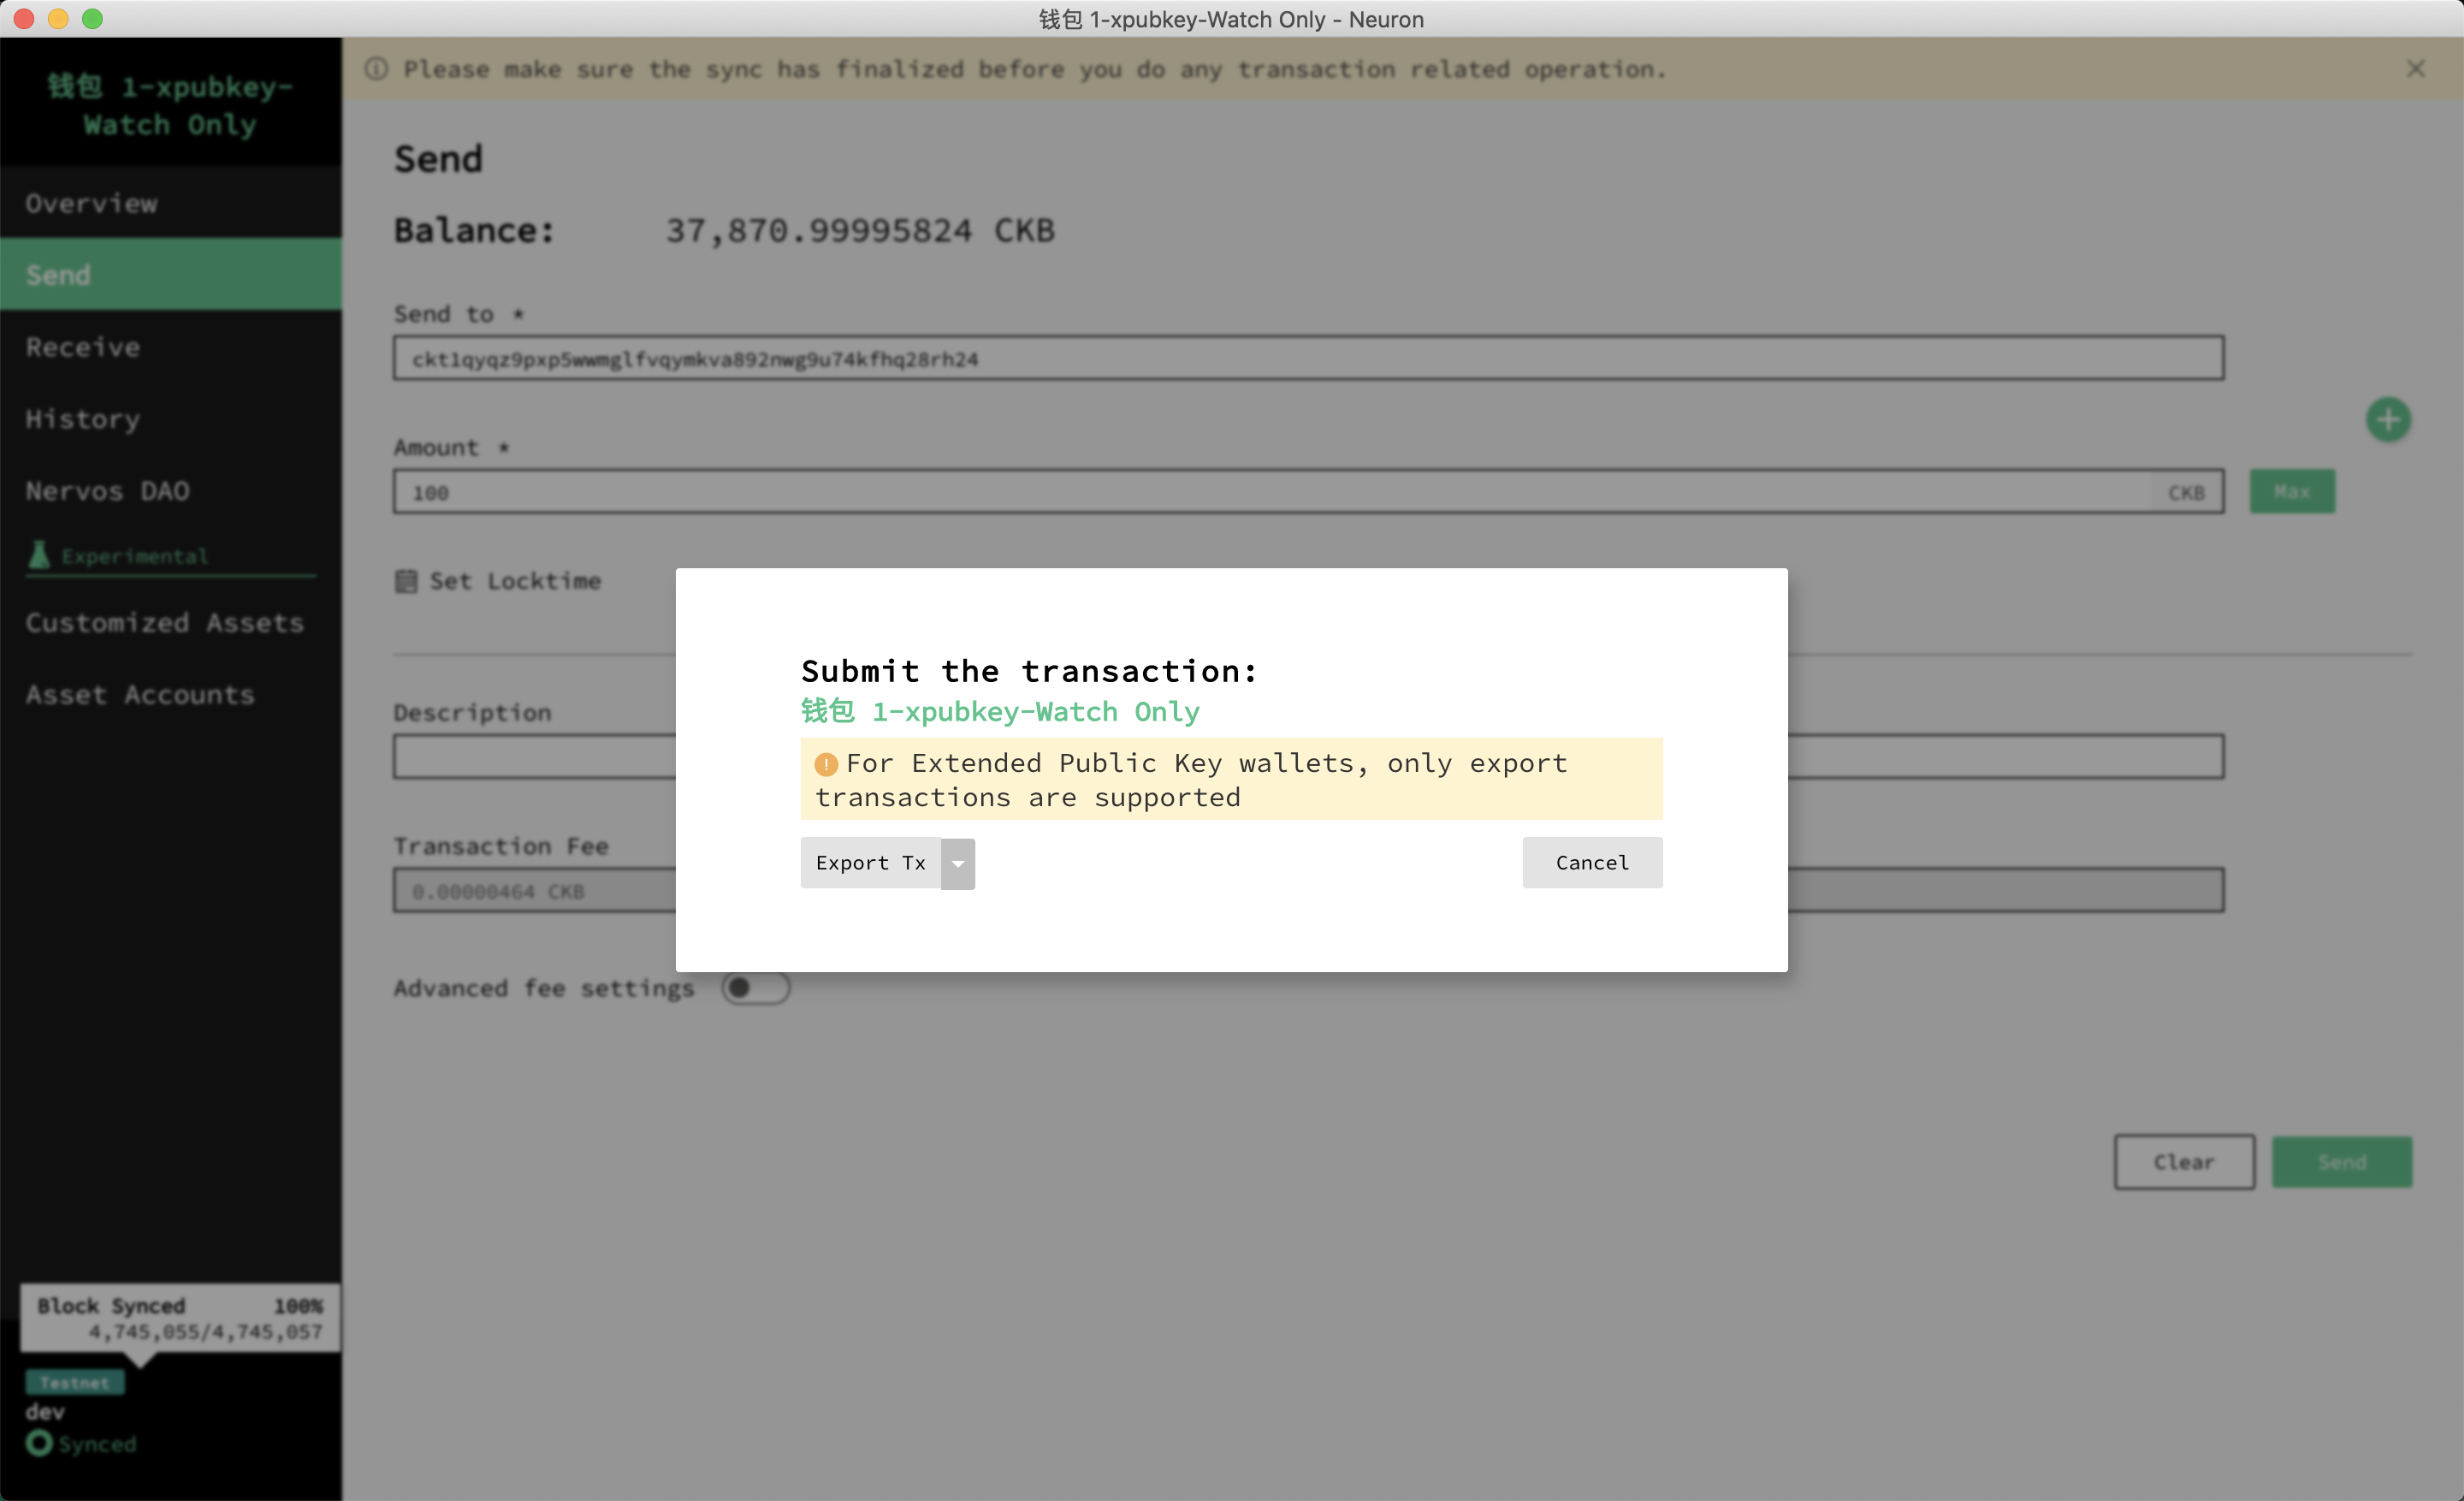
Task: Click the green Send button
Action: coord(2342,1162)
